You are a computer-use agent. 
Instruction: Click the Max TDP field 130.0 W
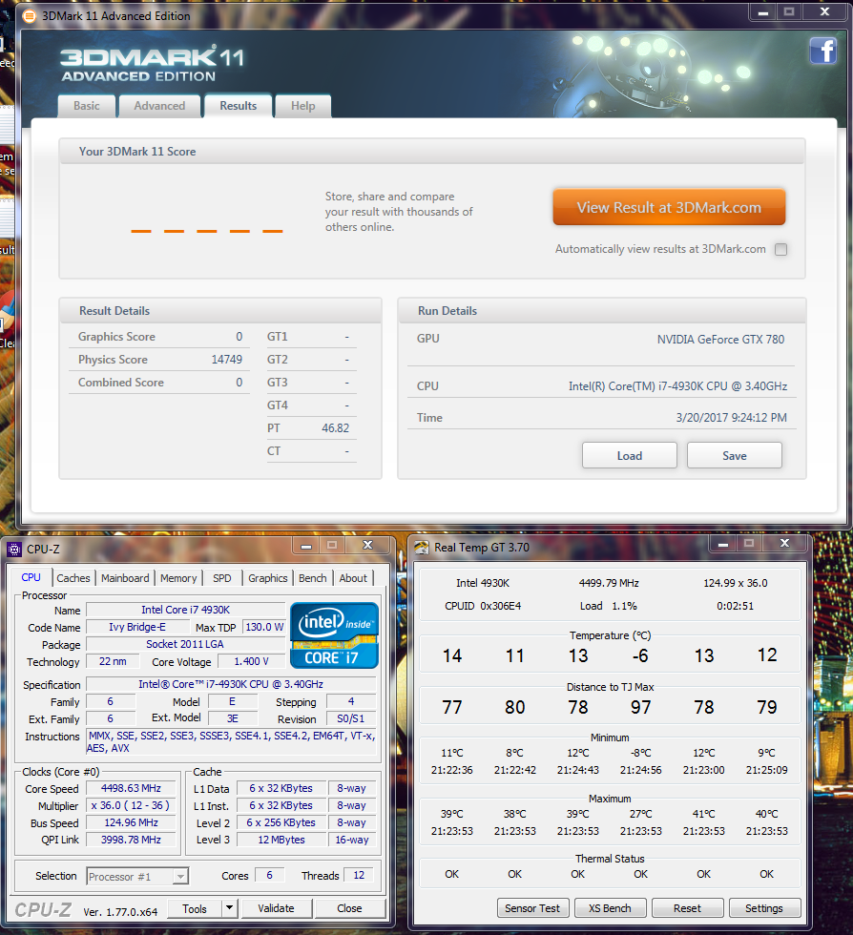pos(264,628)
